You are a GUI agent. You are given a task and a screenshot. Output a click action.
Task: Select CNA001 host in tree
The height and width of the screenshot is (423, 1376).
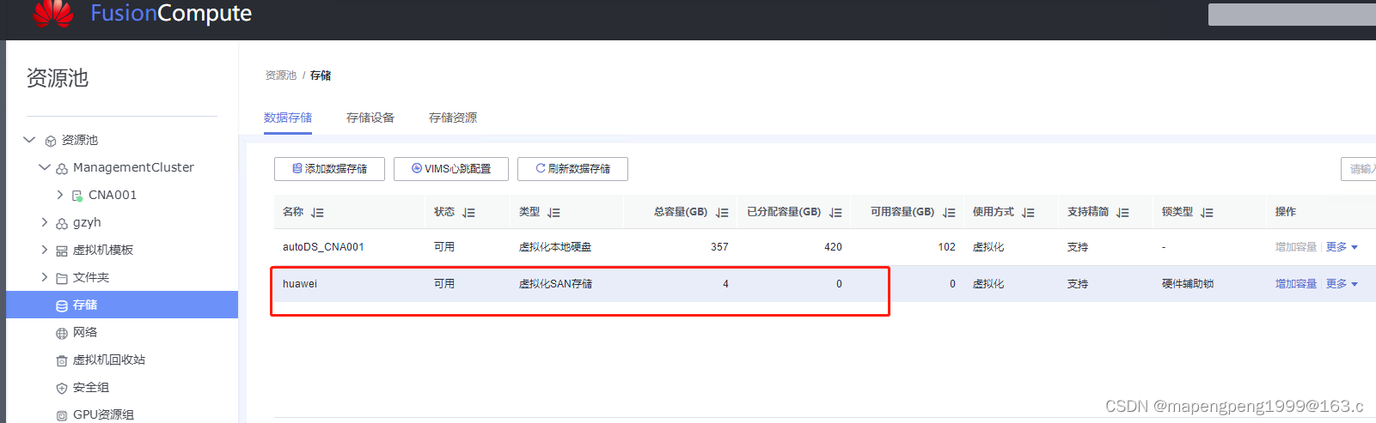tap(113, 195)
